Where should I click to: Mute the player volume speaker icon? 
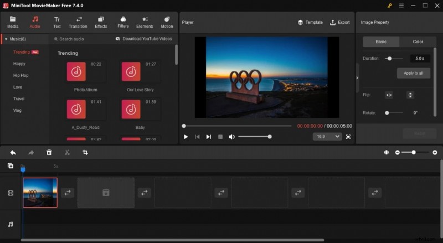[x=231, y=137]
